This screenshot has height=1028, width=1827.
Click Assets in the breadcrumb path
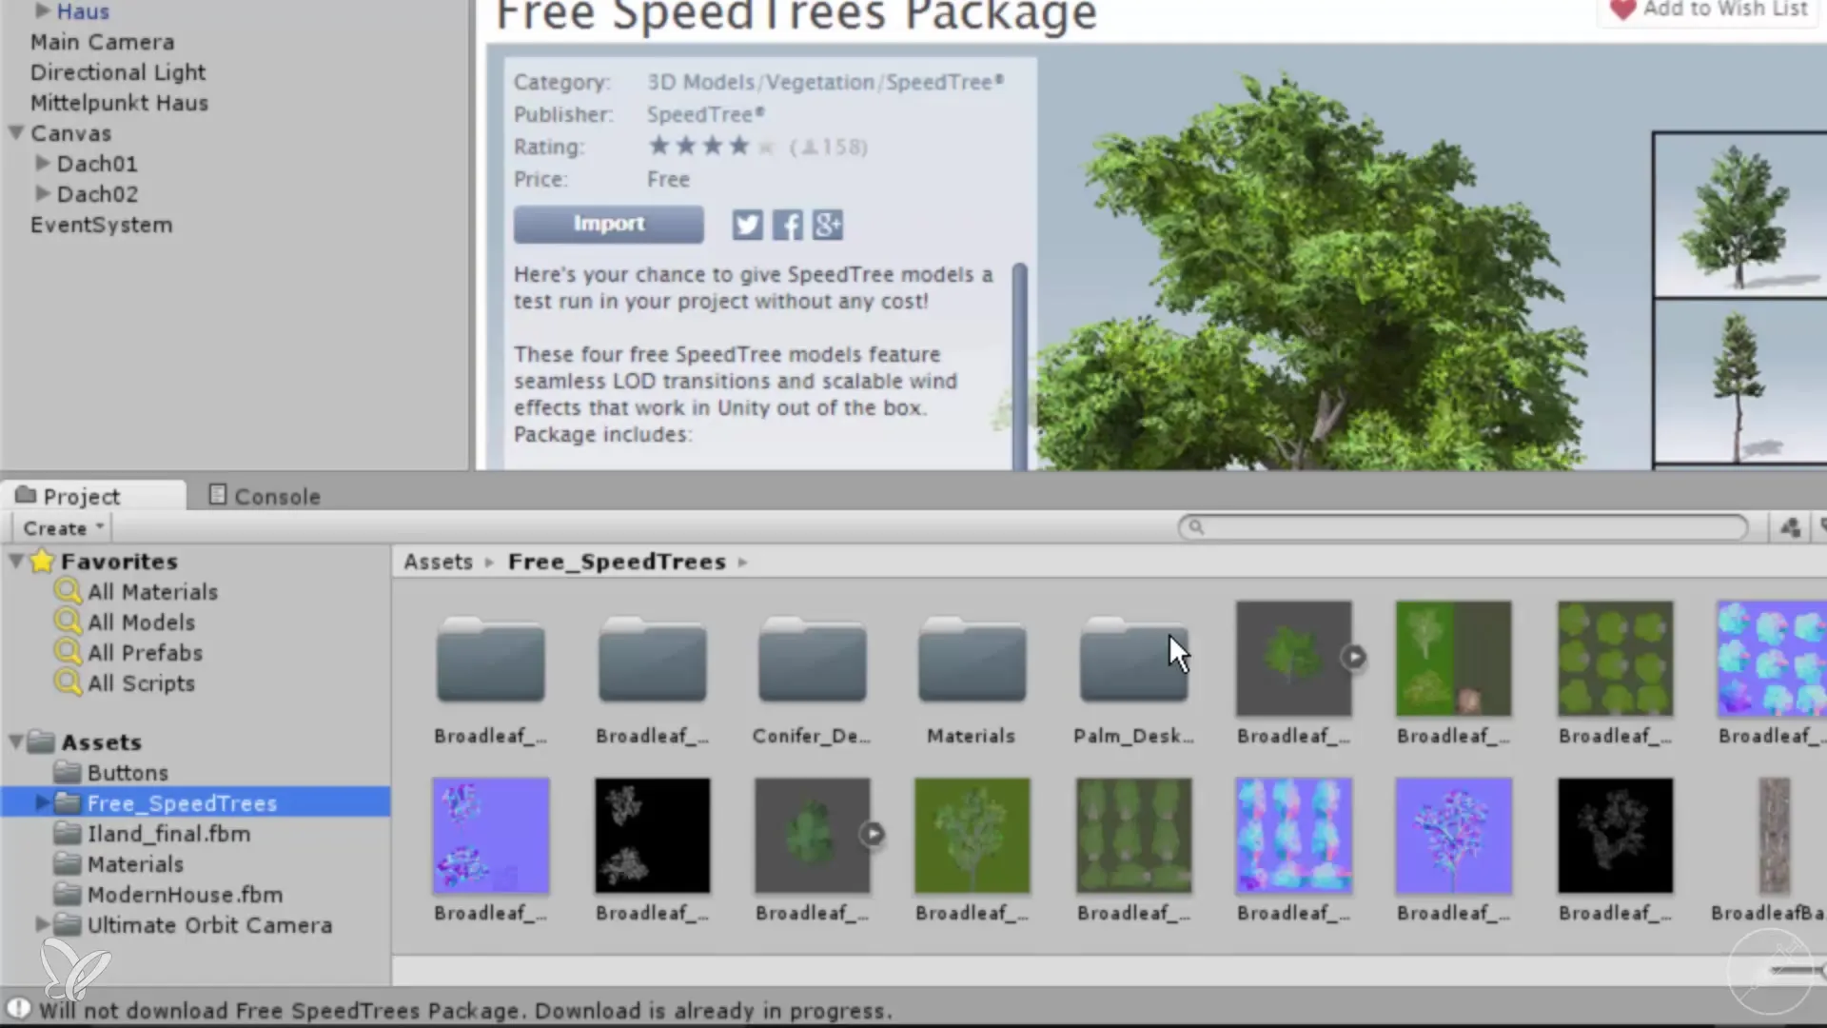click(438, 562)
